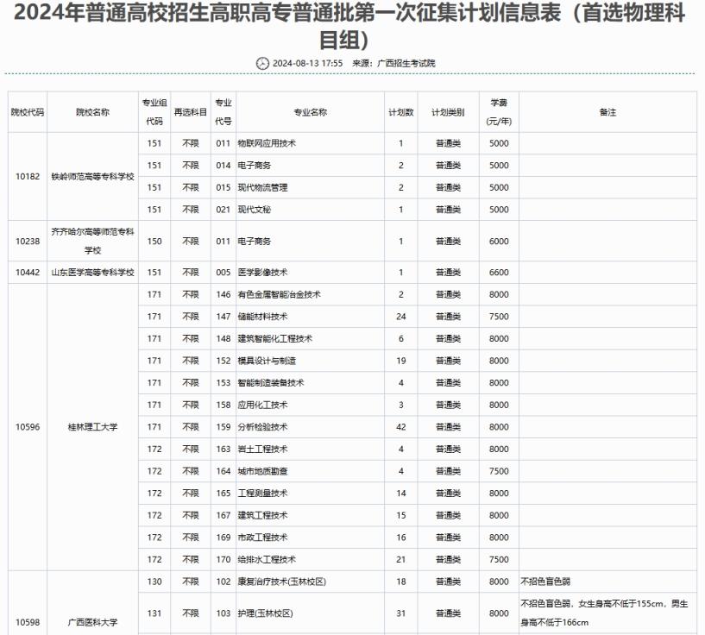Click the 备注 column header
The image size is (705, 635).
[607, 112]
